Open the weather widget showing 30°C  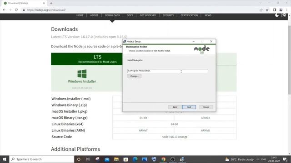tap(239, 159)
